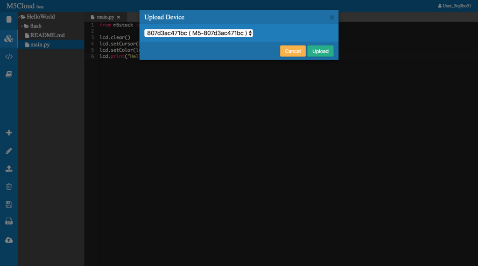Click the lcd.setColor line in editor
478x266 pixels.
pos(119,50)
